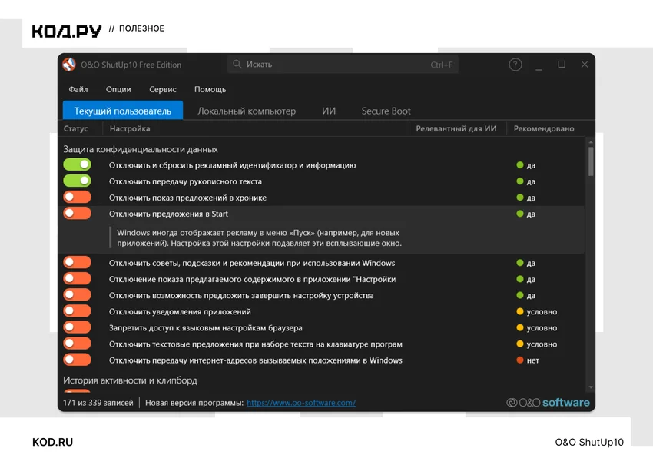
Task: Click the green recommended dot for advertising ID row
Action: pyautogui.click(x=520, y=165)
